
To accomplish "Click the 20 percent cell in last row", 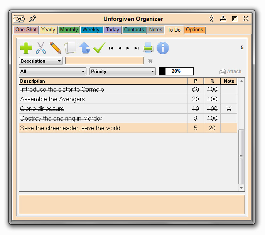I will tap(212, 128).
